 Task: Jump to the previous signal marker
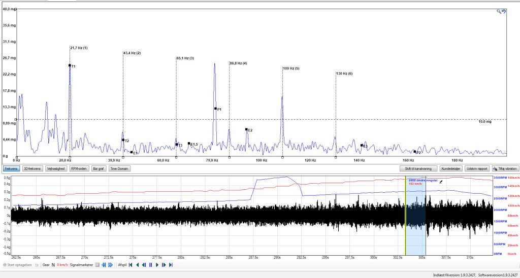pyautogui.click(x=104, y=265)
